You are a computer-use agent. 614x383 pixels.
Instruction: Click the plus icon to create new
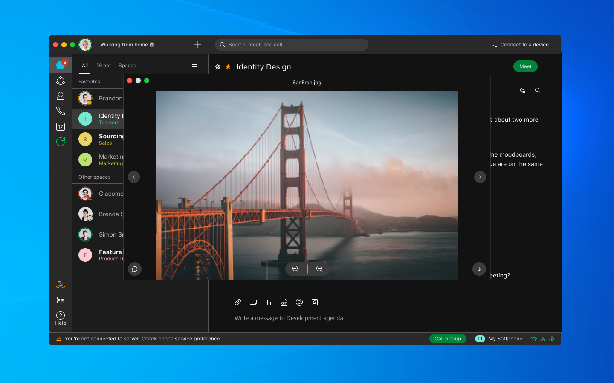click(198, 45)
